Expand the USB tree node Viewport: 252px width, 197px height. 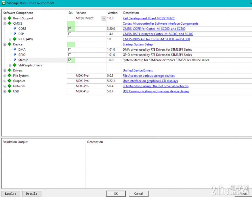5,91
